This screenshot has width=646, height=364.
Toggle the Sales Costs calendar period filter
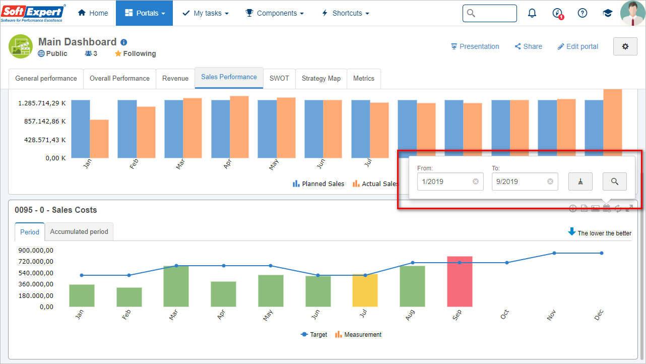(x=607, y=208)
